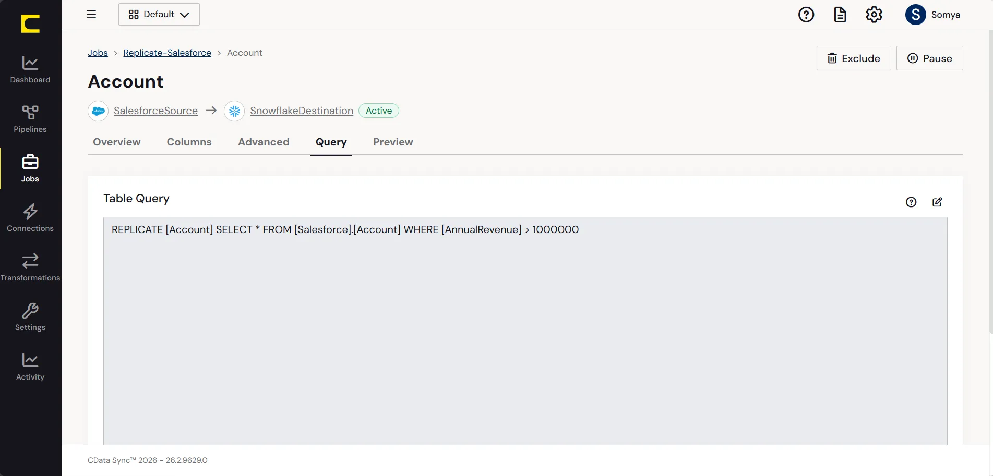Click the Active status badge
Screen dimensions: 993x476
coord(379,111)
